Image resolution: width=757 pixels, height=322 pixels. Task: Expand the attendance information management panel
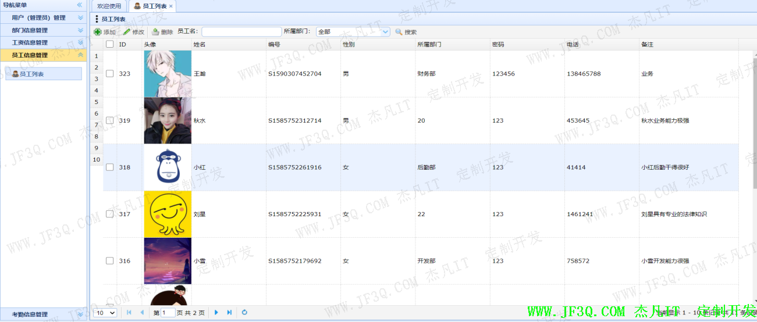pyautogui.click(x=80, y=314)
